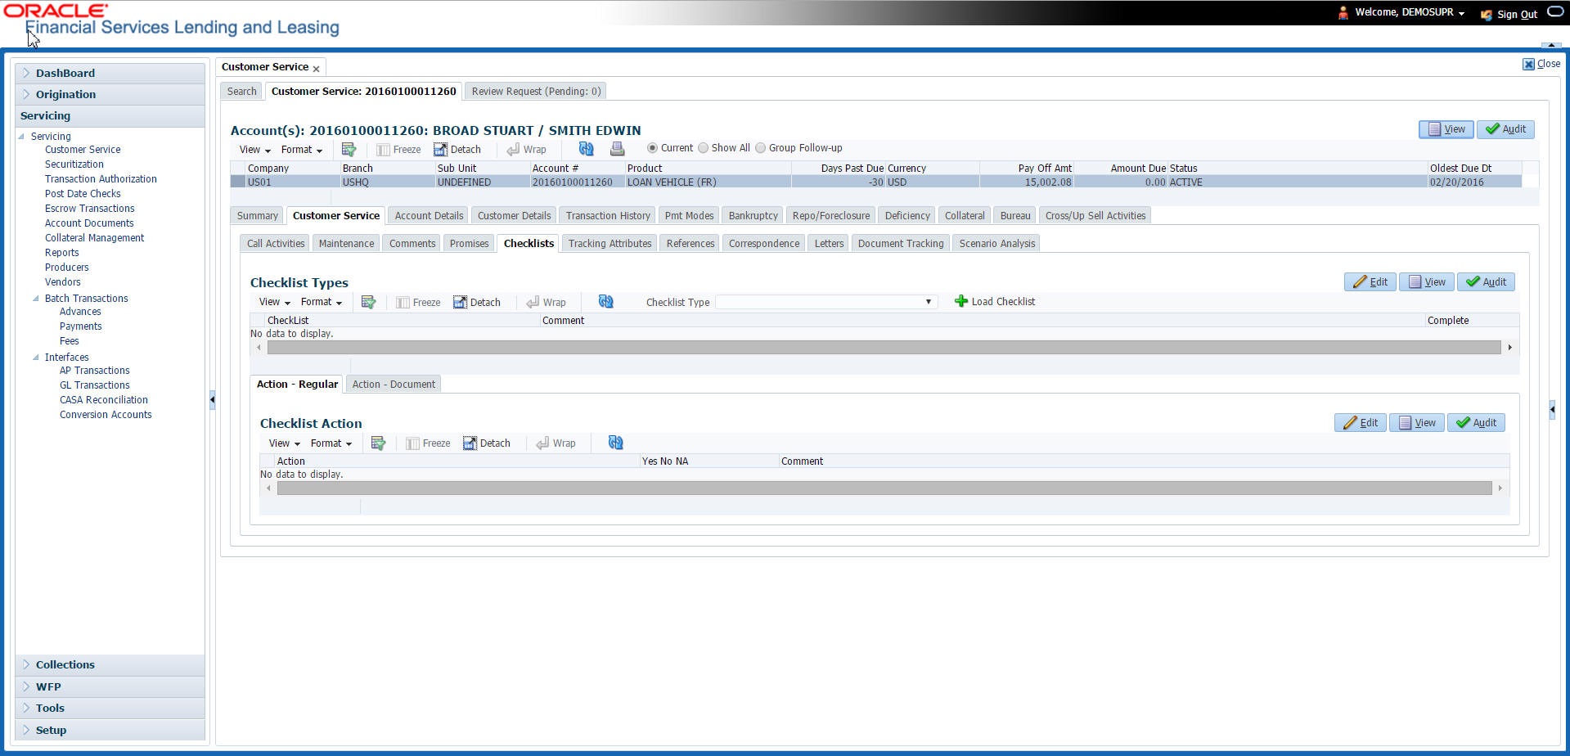The height and width of the screenshot is (756, 1570).
Task: Click Edit in Checklist Types section
Action: tap(1370, 281)
